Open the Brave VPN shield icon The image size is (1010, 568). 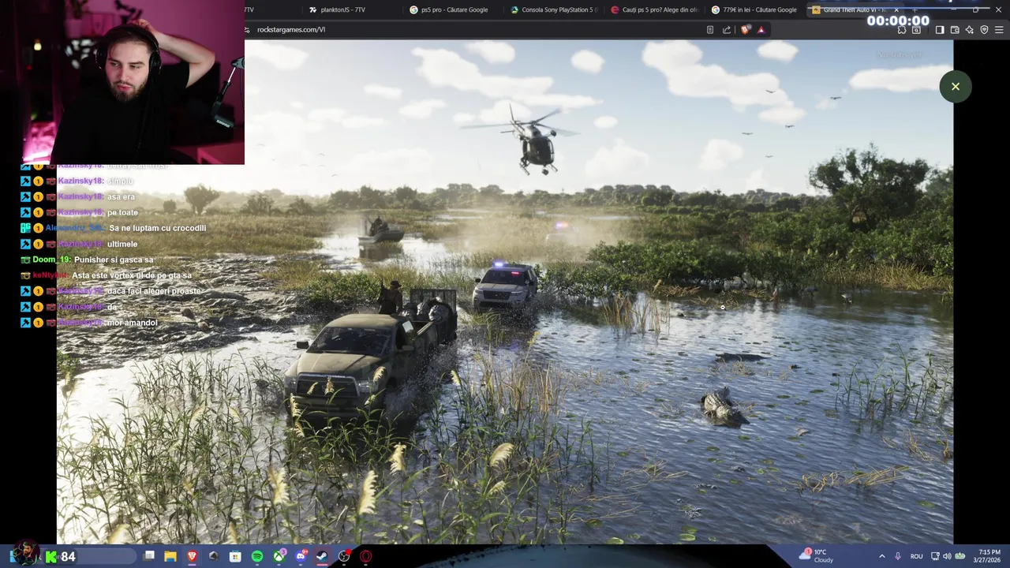984,30
